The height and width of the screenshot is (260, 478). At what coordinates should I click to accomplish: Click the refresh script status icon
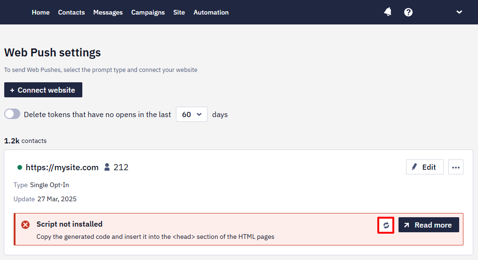386,225
